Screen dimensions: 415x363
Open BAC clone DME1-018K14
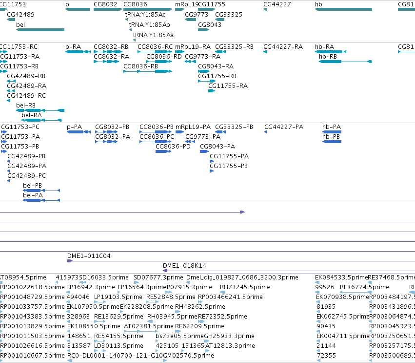click(x=184, y=266)
